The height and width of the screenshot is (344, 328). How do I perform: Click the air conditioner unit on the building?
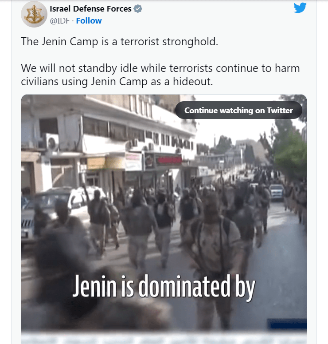point(51,142)
